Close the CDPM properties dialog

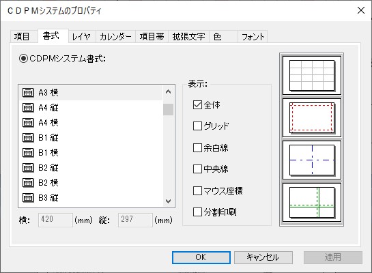[361, 10]
